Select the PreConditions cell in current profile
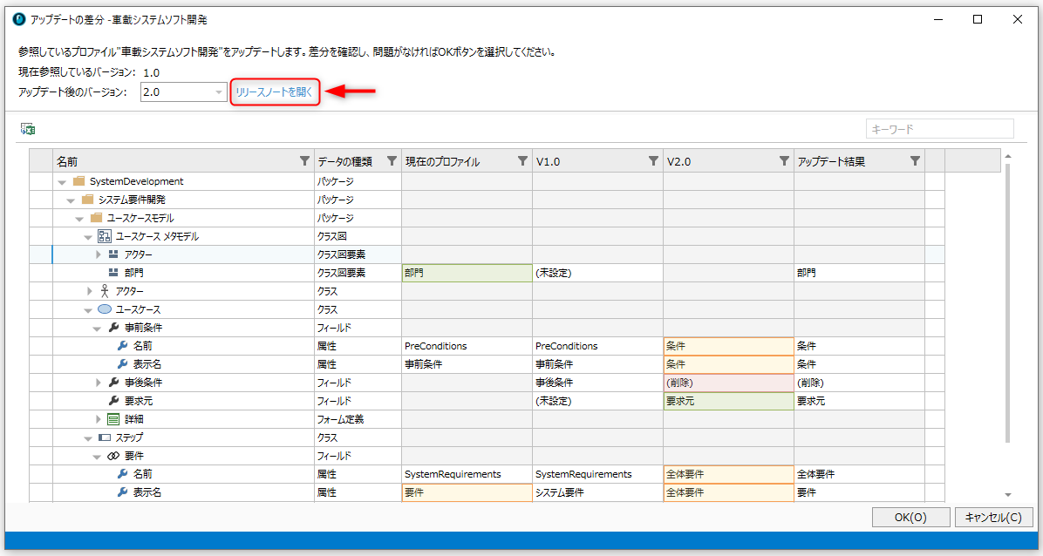Screen dimensions: 1043x556 tap(467, 346)
